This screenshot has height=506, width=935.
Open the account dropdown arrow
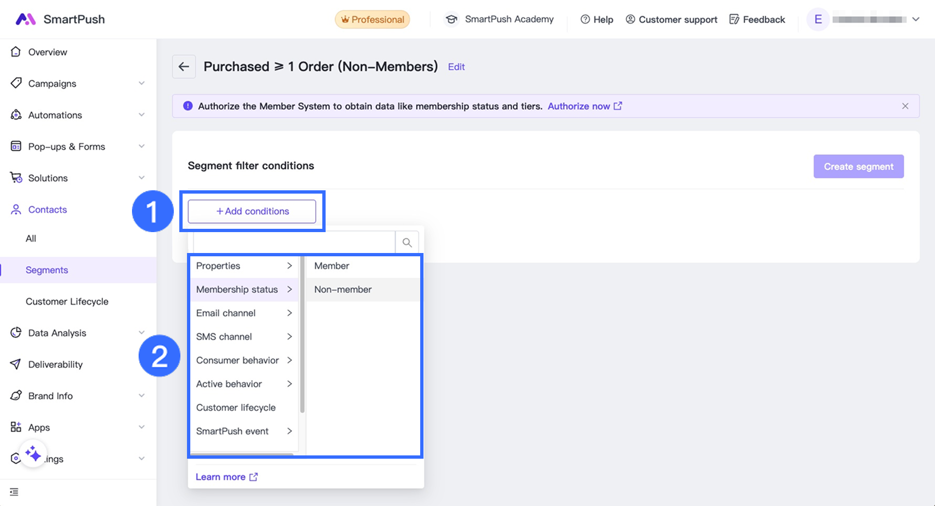[x=916, y=19]
